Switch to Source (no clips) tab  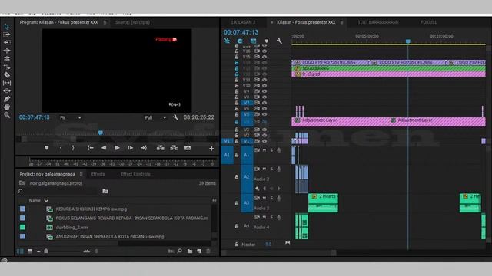click(132, 22)
